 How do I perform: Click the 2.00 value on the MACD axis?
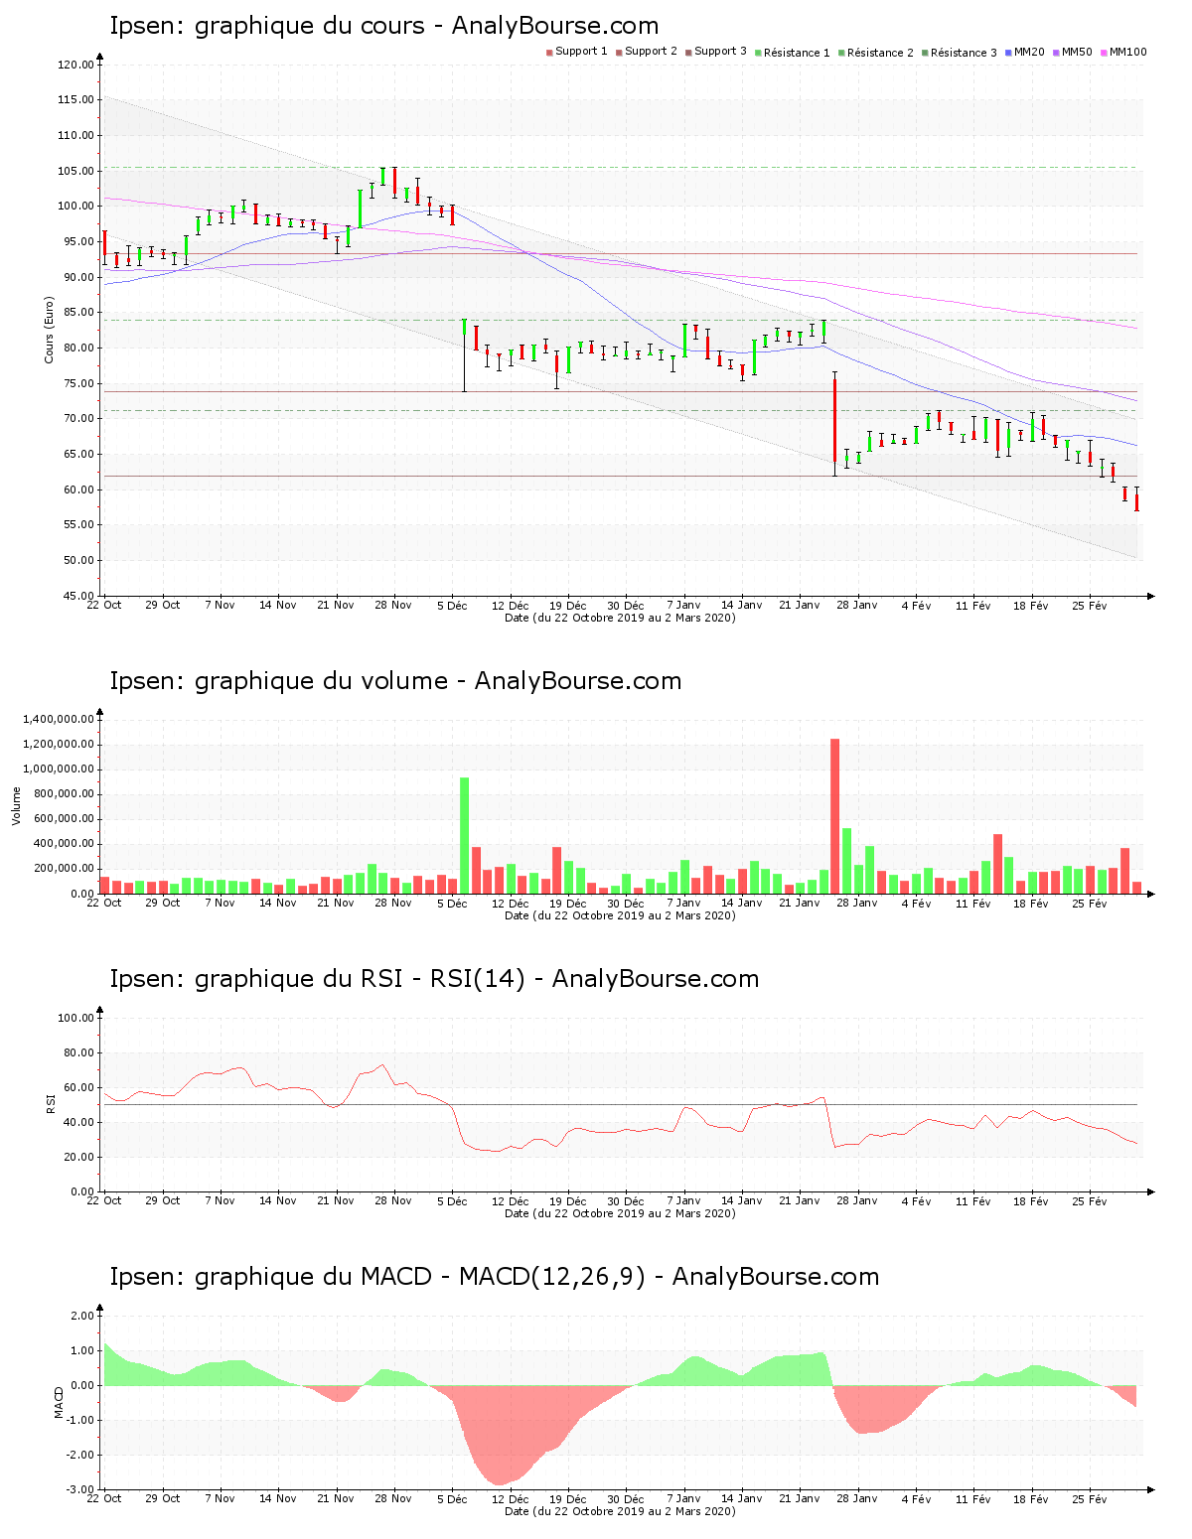81,1316
